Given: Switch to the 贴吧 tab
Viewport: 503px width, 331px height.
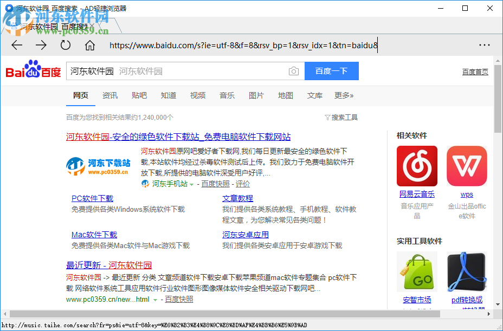Looking at the screenshot, I should 139,95.
